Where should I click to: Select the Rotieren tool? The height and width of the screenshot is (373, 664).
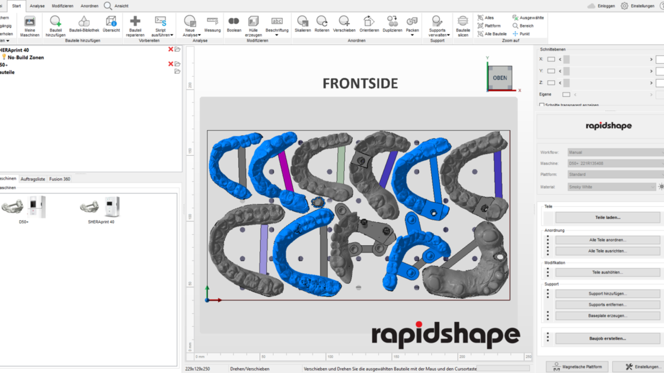point(322,24)
